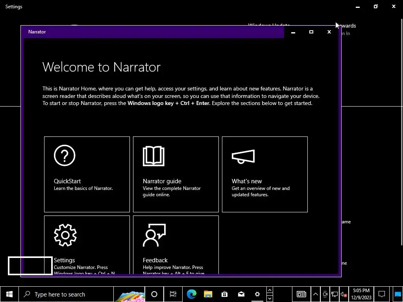
Task: Open File Explorer from the taskbar
Action: 208,294
